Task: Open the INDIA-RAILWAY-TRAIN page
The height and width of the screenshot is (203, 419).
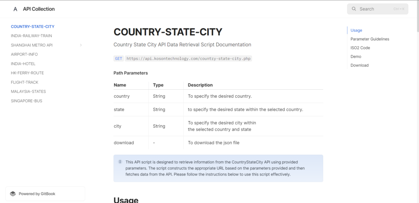Action: tap(32, 36)
